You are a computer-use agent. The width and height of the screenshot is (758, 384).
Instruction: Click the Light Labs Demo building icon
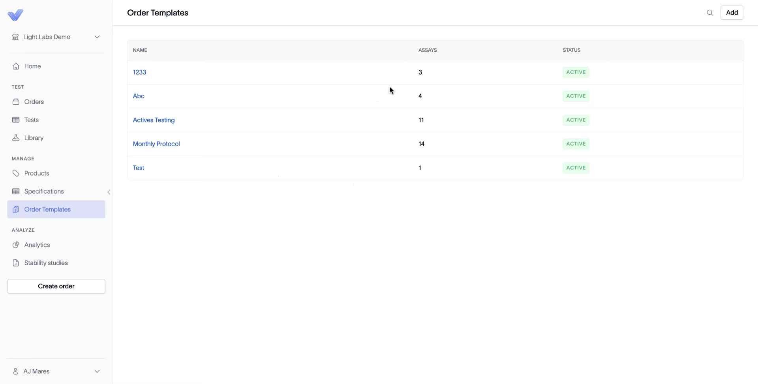[x=15, y=37]
